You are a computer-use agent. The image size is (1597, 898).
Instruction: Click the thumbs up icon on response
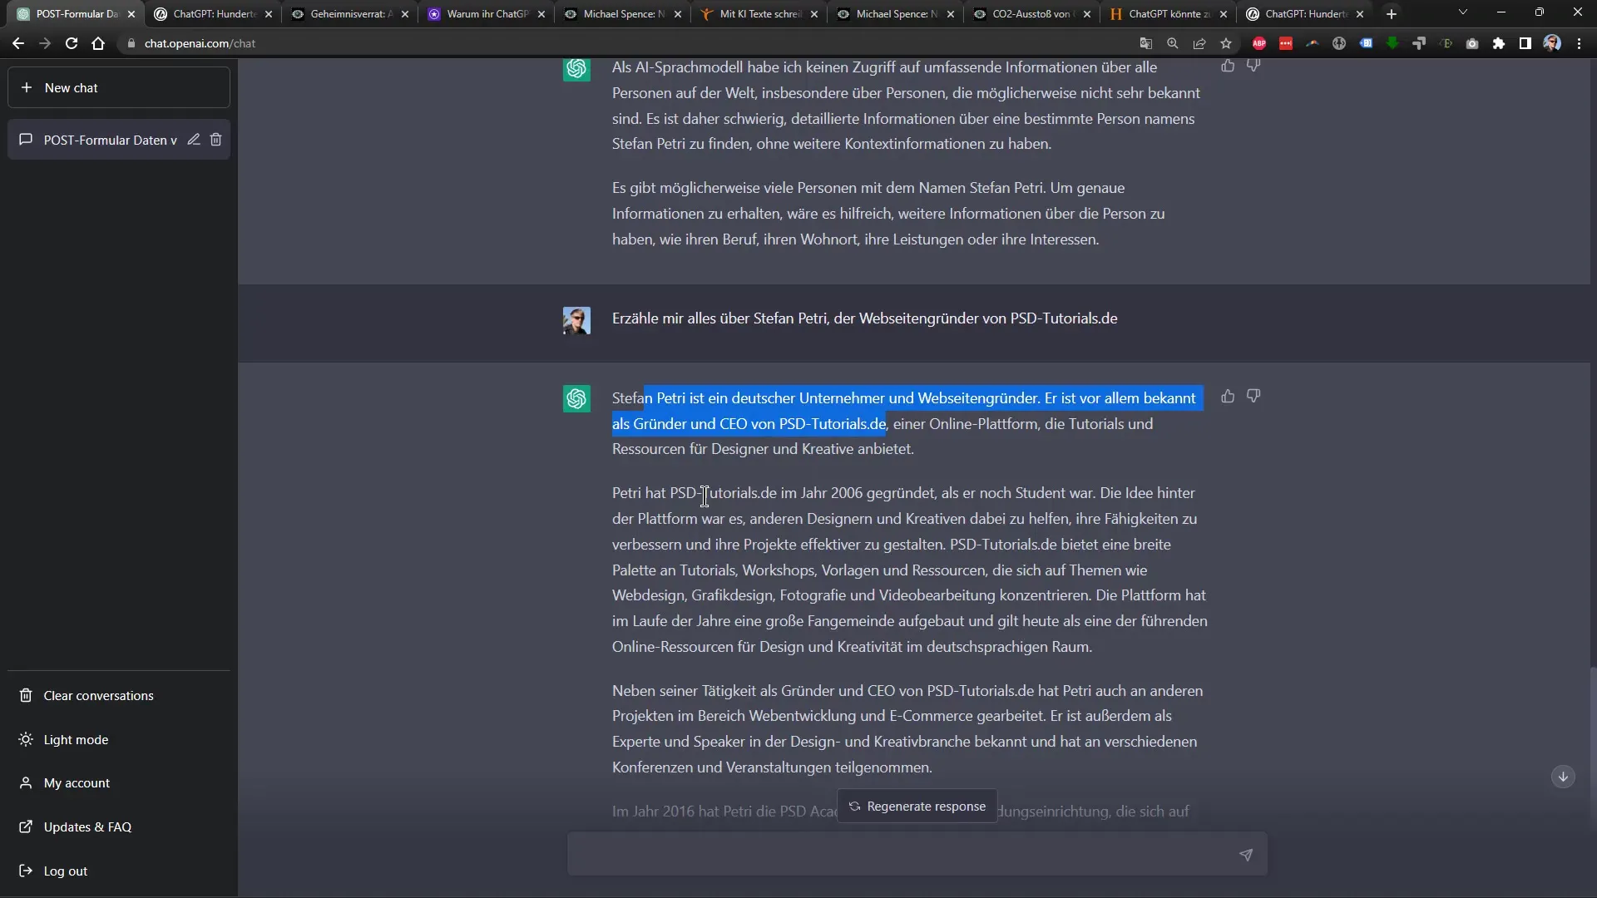coord(1228,396)
